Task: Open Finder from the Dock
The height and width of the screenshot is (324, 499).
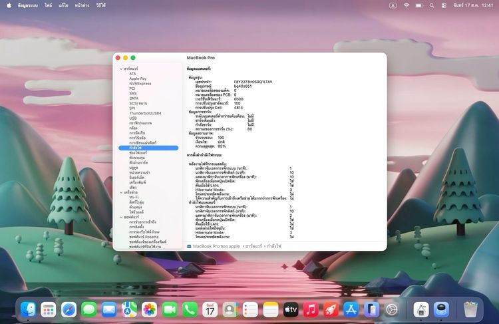Action: 28,309
